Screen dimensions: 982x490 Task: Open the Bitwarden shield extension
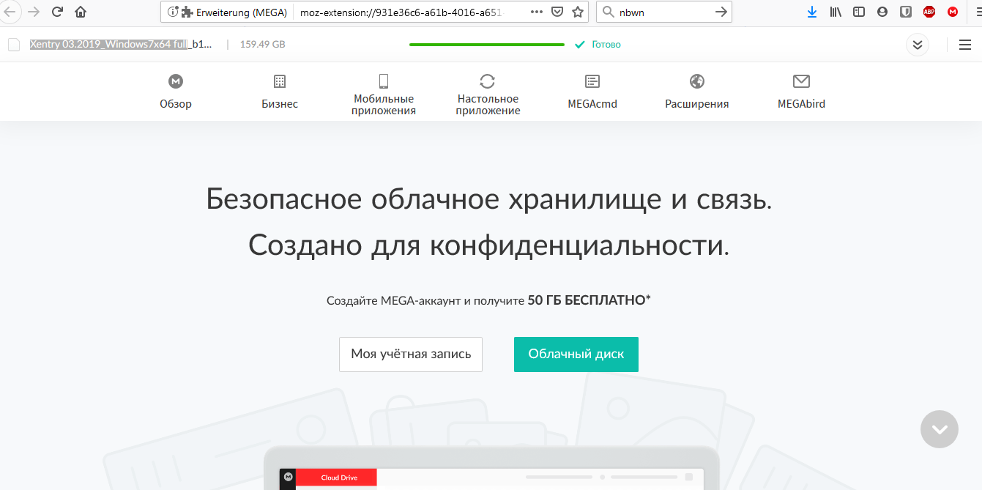tap(905, 12)
